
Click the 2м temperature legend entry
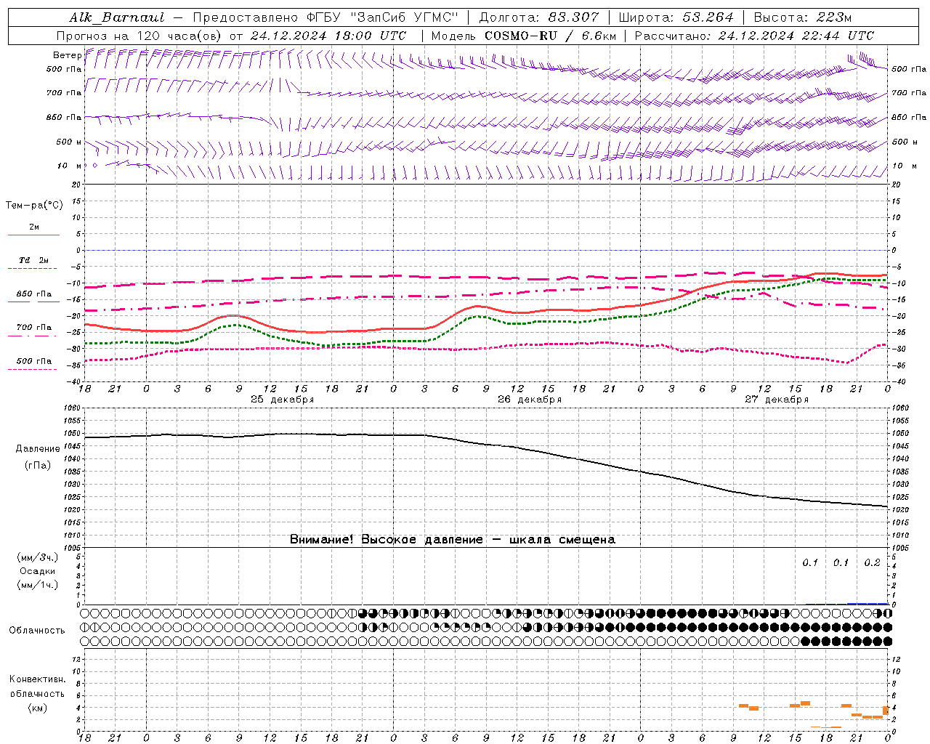coord(34,227)
